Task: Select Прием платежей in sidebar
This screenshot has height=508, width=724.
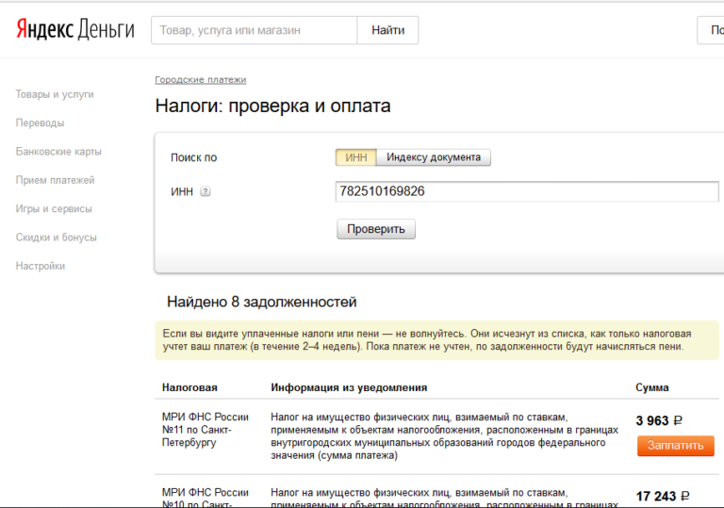Action: click(x=55, y=180)
